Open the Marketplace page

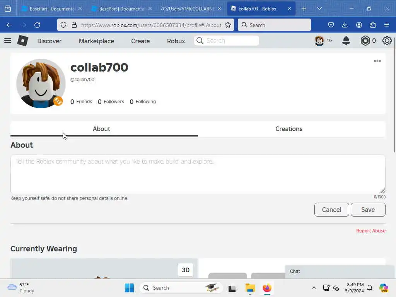tap(96, 41)
